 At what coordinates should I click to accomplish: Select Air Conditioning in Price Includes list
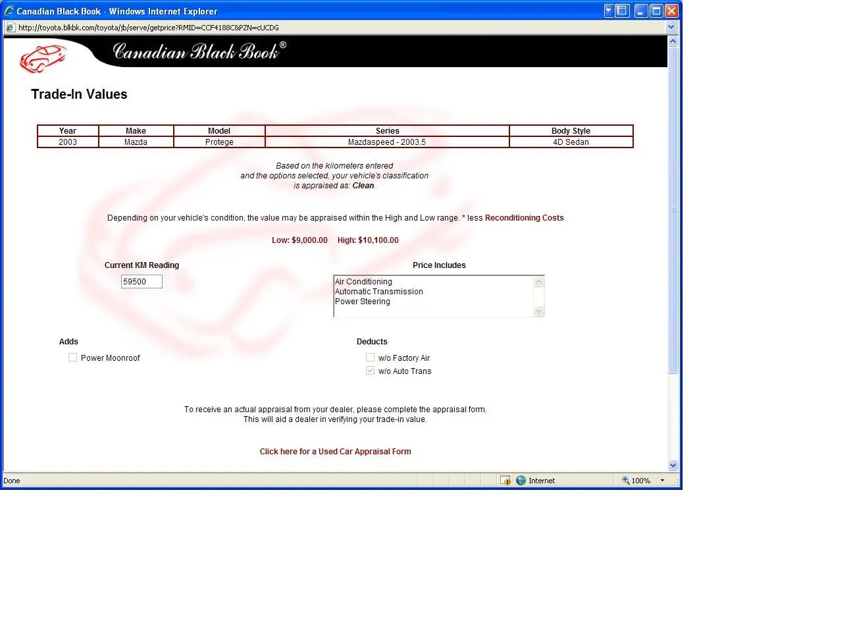pyautogui.click(x=363, y=282)
